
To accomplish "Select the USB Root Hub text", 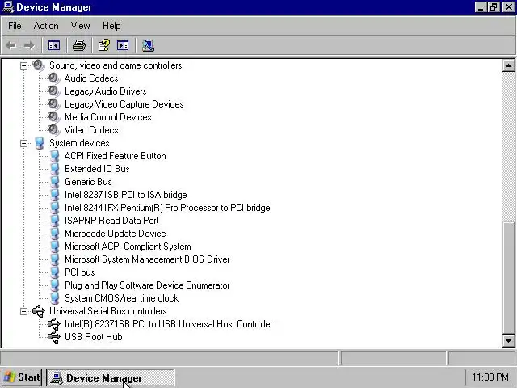I will click(94, 337).
